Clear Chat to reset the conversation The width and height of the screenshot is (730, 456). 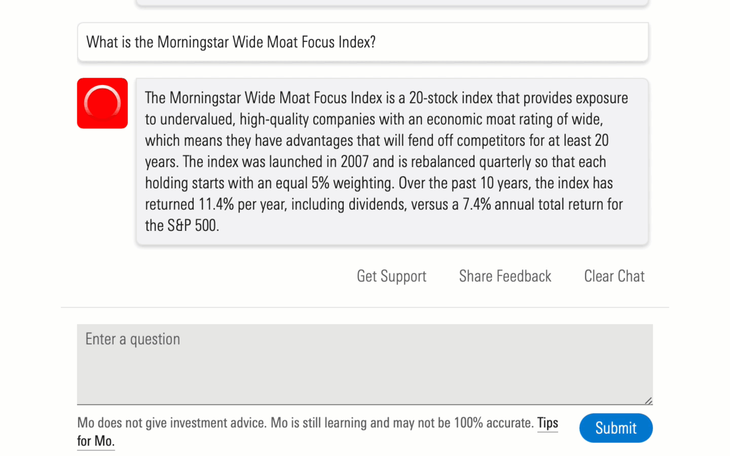(614, 276)
